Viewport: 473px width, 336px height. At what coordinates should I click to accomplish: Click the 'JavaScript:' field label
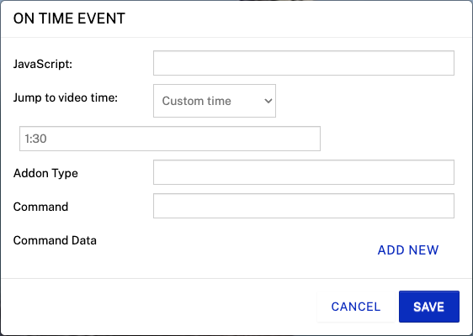pos(43,64)
